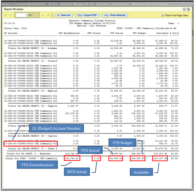Click the highlighted 147,417.48 available total
This screenshot has width=194, height=191.
click(x=160, y=158)
